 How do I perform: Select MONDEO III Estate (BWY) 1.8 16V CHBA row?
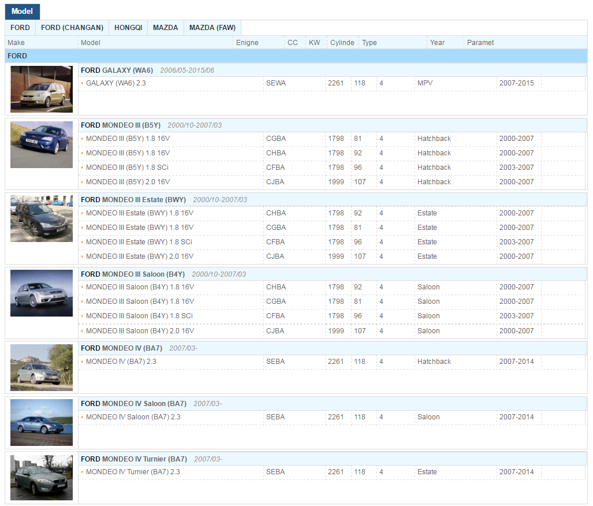(x=333, y=214)
